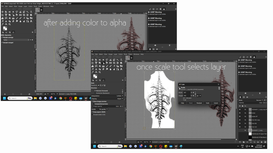Viewport: 273px width, 153px height.
Task: Delete layer using last layers footer icon
Action: coord(265,142)
